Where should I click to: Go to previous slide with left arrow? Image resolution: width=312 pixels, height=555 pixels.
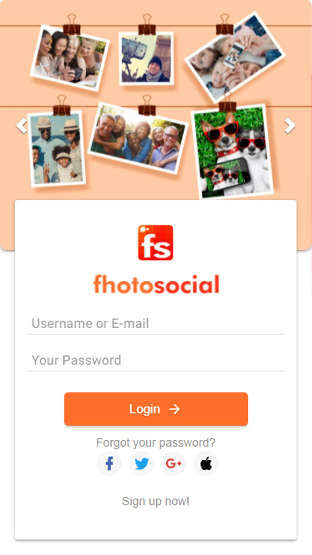(22, 126)
